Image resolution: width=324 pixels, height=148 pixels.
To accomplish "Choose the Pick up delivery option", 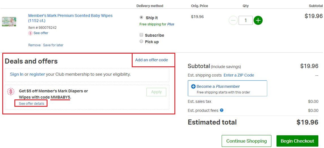I will coord(141,42).
